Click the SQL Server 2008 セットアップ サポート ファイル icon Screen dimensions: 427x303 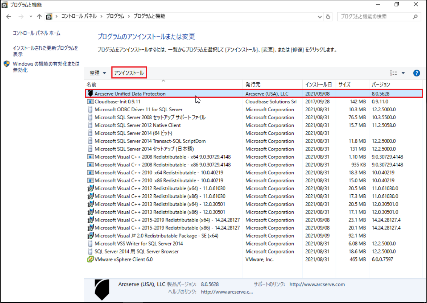[90, 117]
